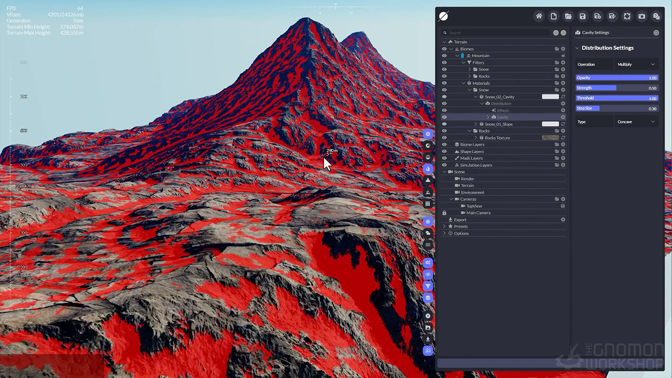
Task: Add a new layer to Shape Layers
Action: (563, 152)
